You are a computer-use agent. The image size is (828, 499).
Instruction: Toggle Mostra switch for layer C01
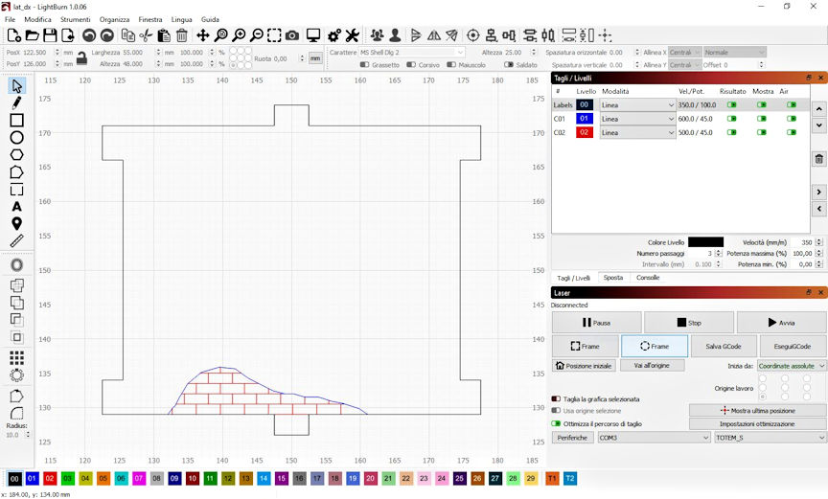click(x=762, y=119)
